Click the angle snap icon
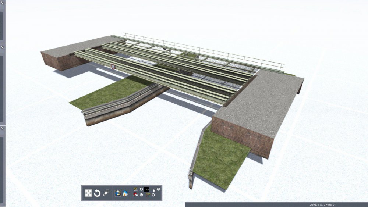The image size is (368, 207). tap(135, 189)
